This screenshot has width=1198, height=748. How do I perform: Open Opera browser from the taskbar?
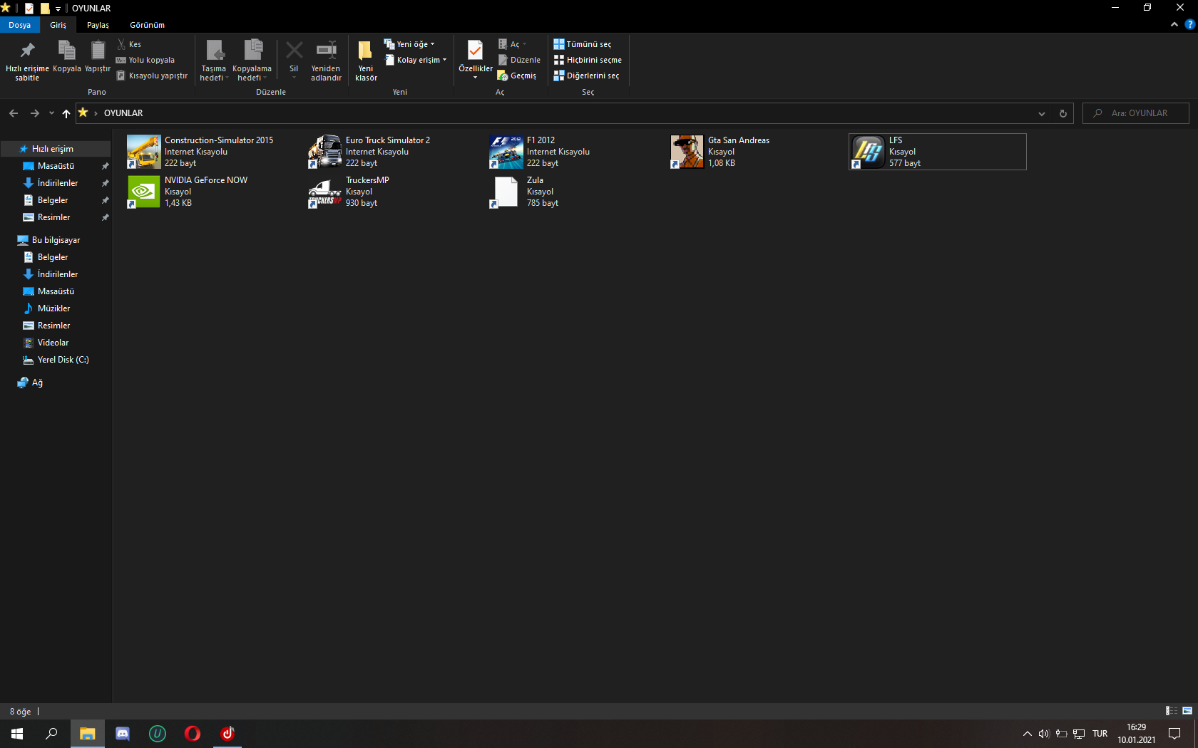193,733
